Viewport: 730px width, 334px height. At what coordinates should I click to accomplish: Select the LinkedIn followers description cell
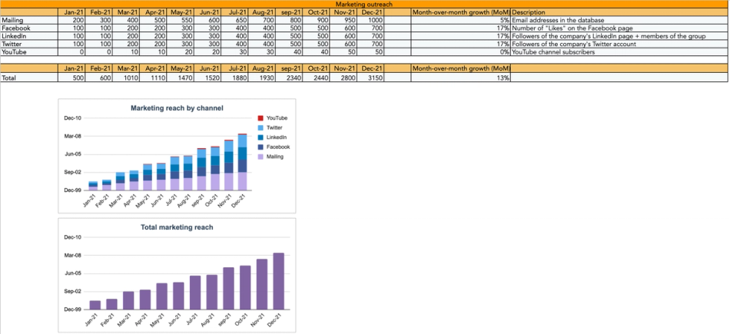(619, 36)
